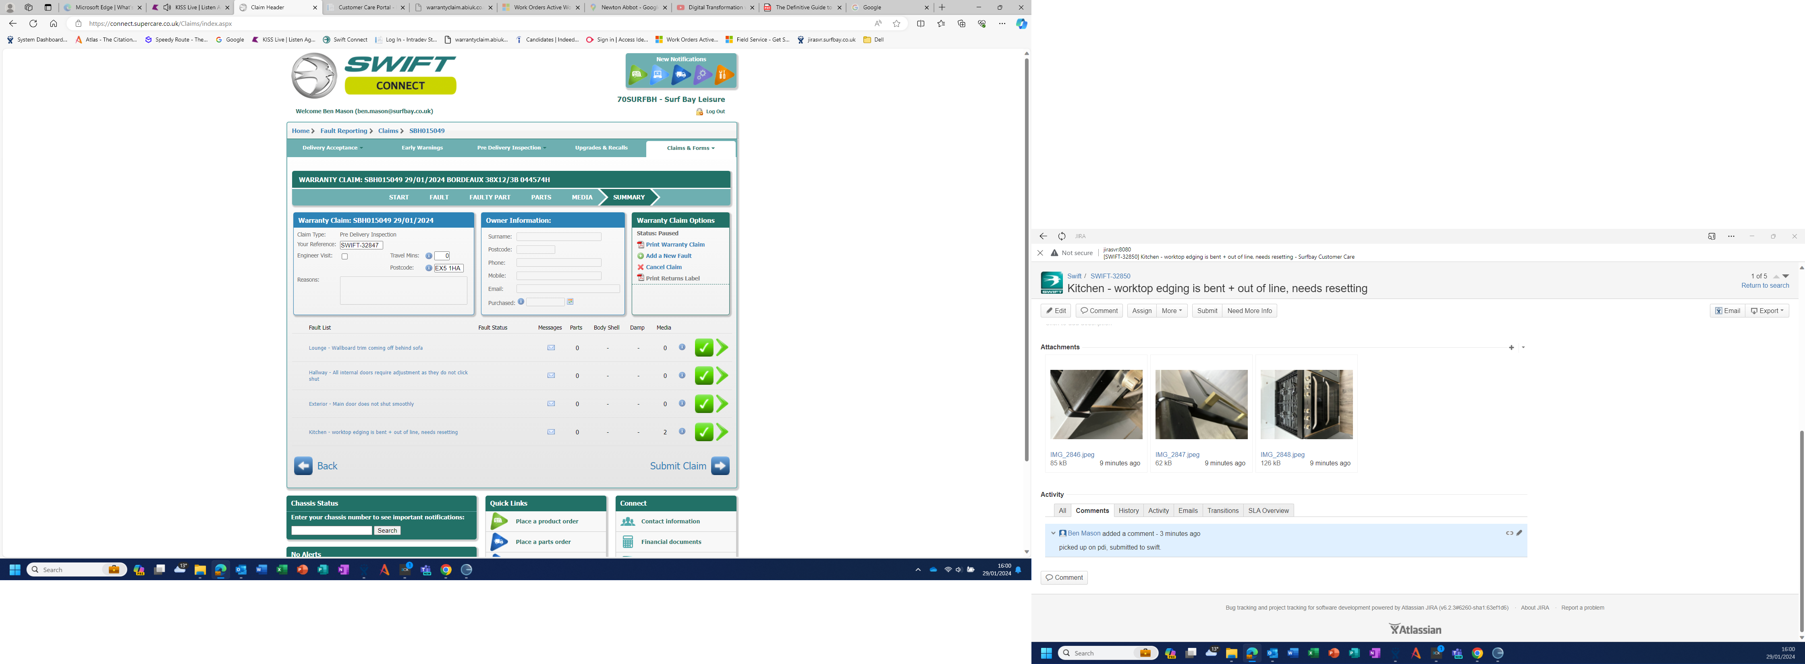Open messages envelope for Kitchen worktop fault

pyautogui.click(x=551, y=432)
